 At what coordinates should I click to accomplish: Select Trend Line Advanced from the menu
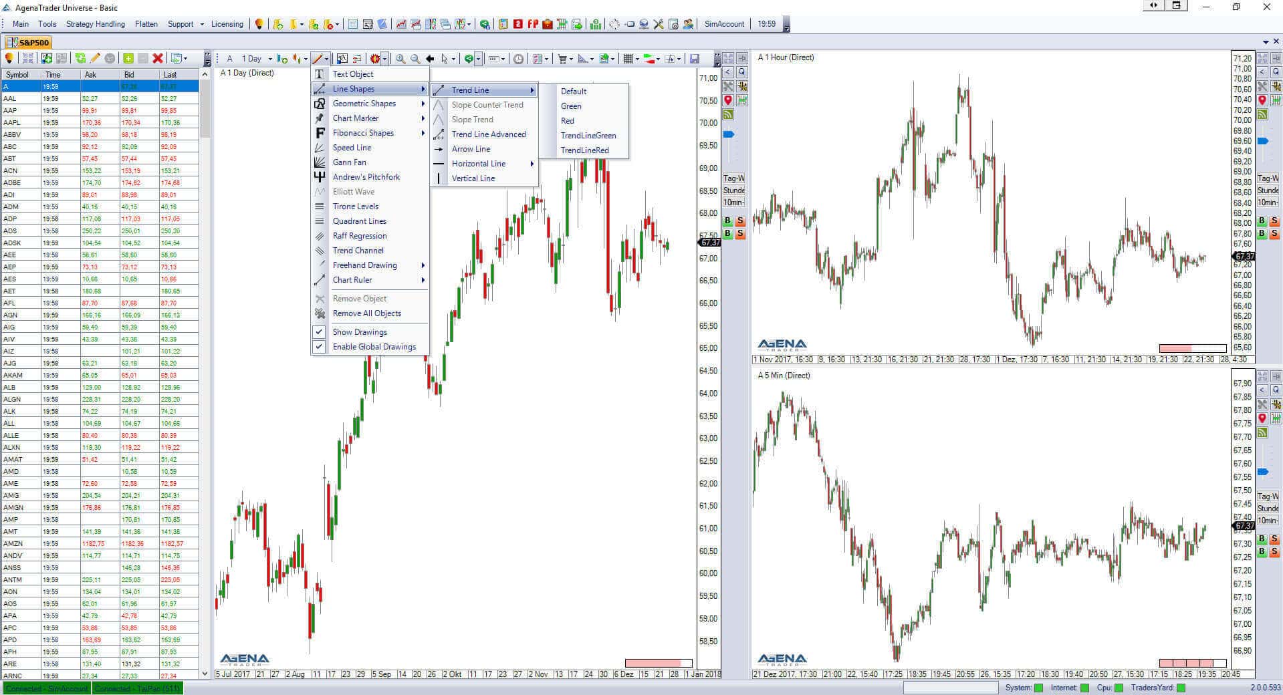click(488, 134)
